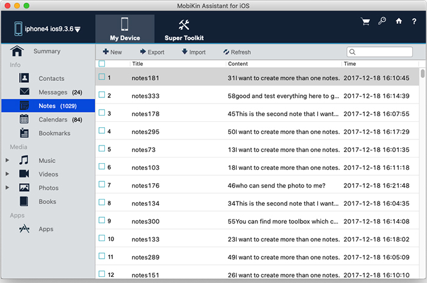Click '46who can send the photo to me?' content
The width and height of the screenshot is (427, 283).
276,186
